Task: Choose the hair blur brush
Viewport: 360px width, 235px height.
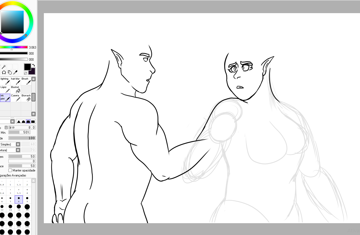Action: coord(15,81)
